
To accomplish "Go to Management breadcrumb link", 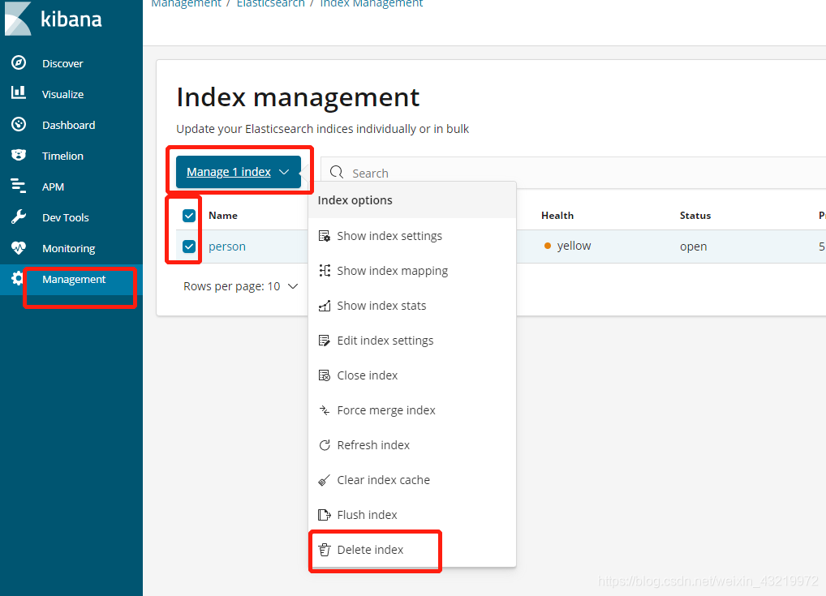I will coord(186,4).
